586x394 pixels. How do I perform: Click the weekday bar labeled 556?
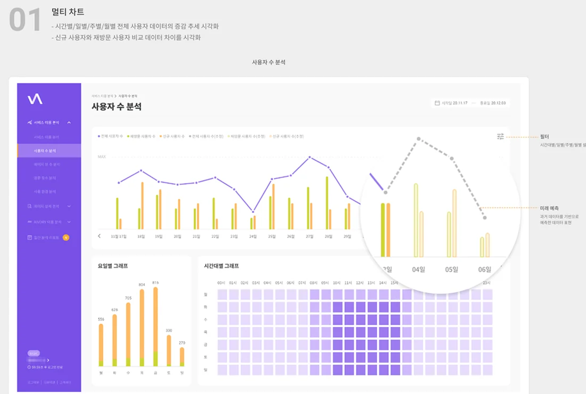(x=101, y=345)
